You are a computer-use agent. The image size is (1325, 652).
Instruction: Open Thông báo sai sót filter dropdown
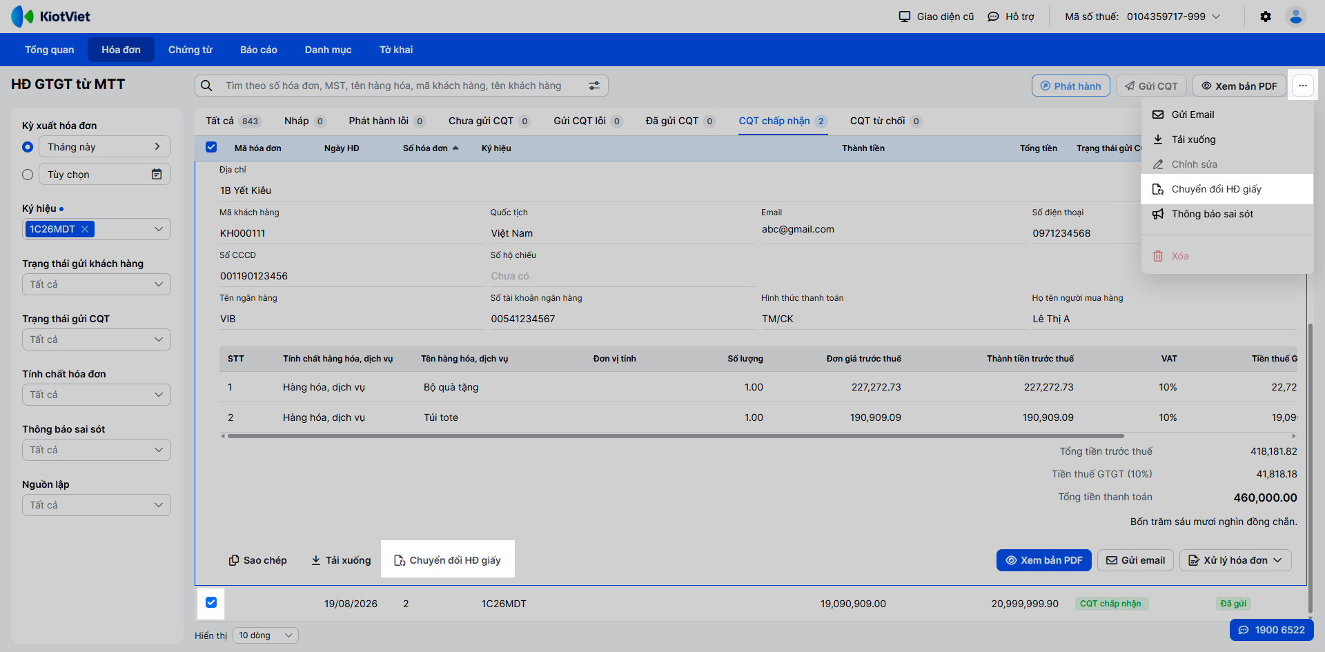[97, 450]
